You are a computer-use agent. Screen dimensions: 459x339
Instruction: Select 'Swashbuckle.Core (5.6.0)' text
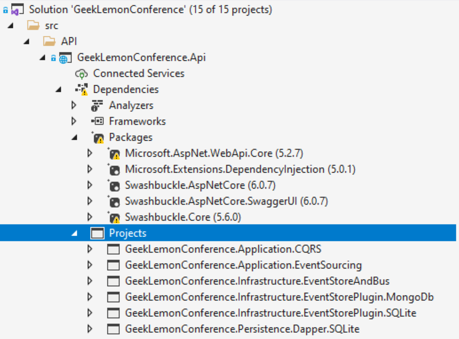coord(183,217)
